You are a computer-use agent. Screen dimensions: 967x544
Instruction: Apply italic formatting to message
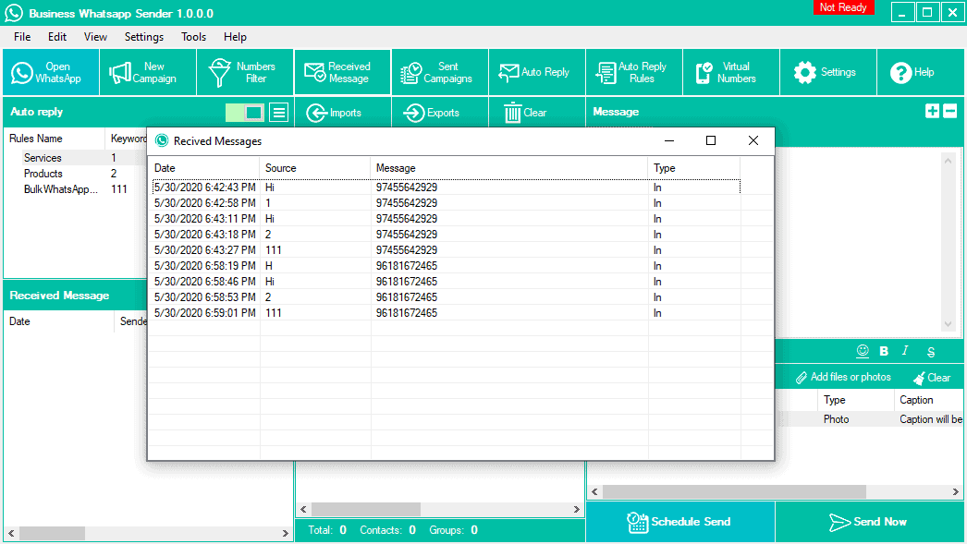pos(905,351)
